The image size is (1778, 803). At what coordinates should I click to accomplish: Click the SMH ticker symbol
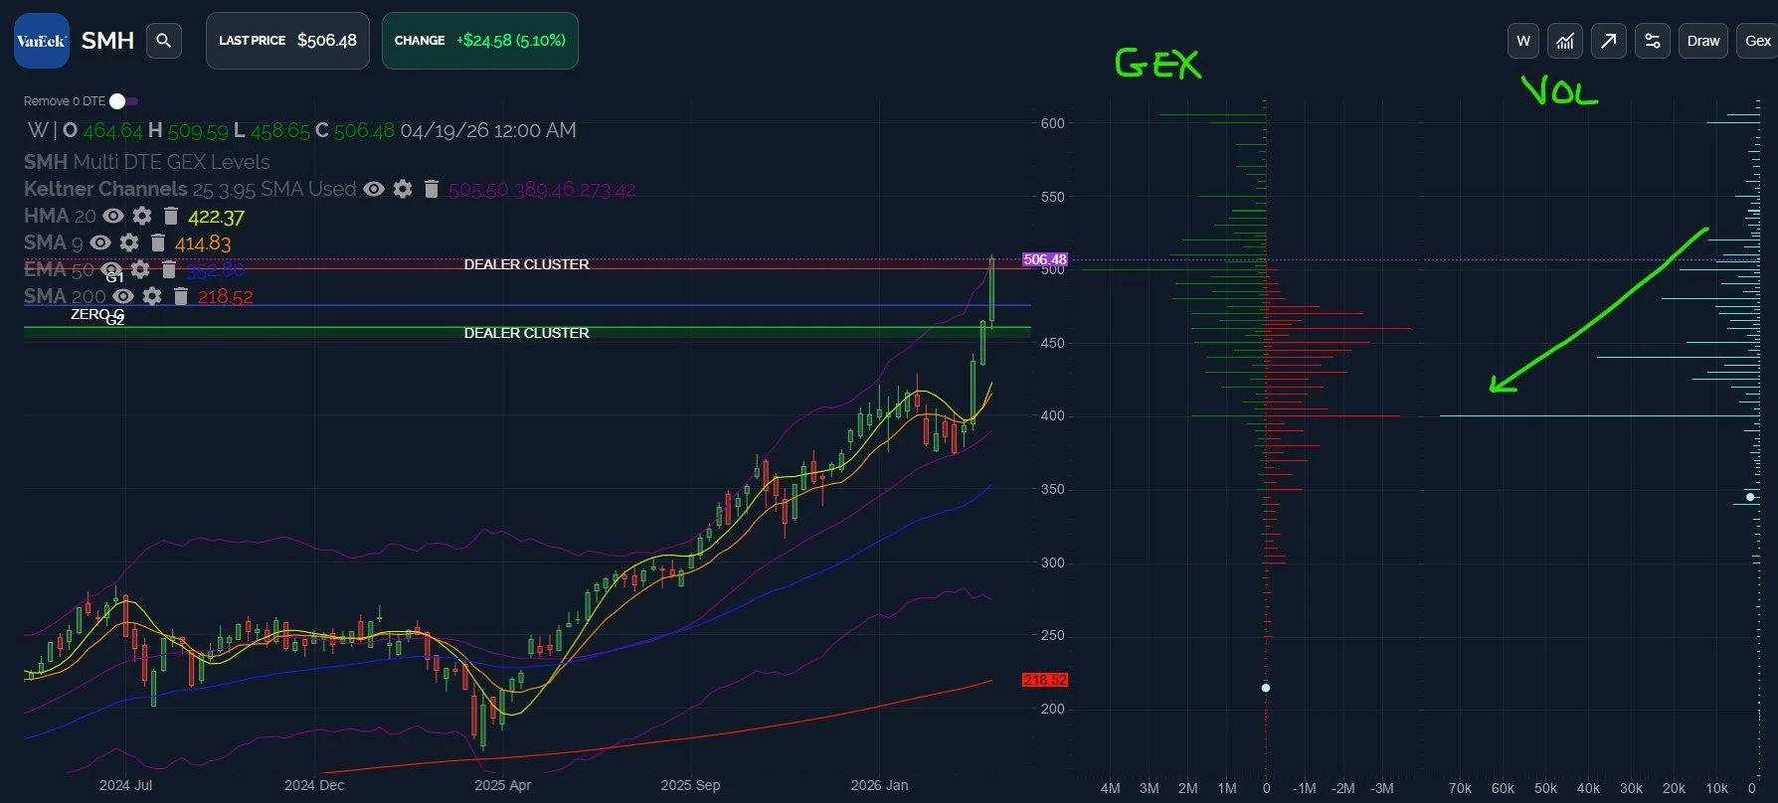click(107, 41)
